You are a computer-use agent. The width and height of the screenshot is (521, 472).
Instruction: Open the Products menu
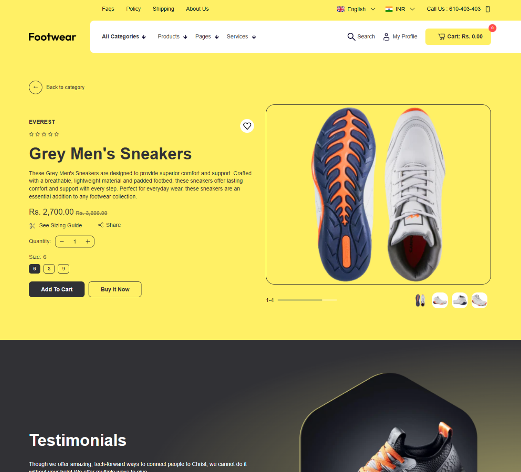pyautogui.click(x=173, y=37)
